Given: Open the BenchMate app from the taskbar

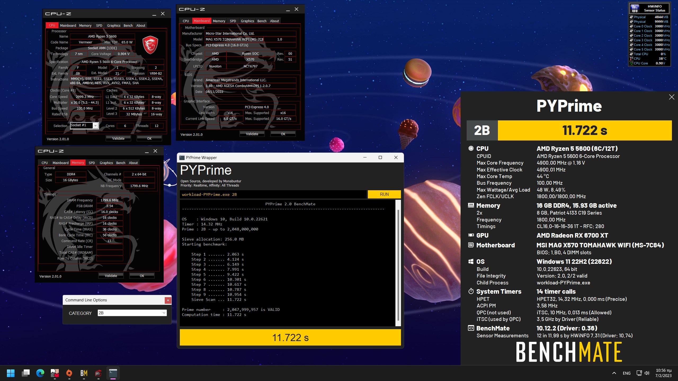Looking at the screenshot, I should 84,373.
